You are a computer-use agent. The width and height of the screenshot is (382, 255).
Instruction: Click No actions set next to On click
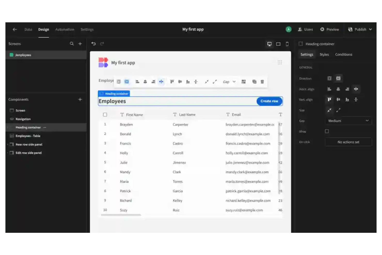[348, 142]
